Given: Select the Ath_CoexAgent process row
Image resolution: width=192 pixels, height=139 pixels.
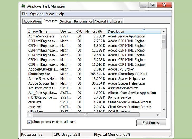Looking at the screenshot, I should 94,93.
